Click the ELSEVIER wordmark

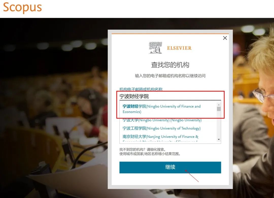179,48
